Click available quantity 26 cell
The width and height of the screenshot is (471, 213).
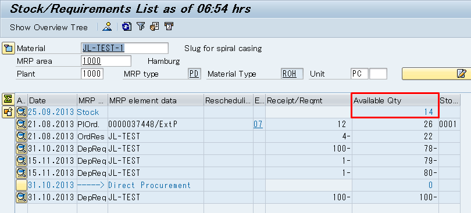[x=395, y=124]
